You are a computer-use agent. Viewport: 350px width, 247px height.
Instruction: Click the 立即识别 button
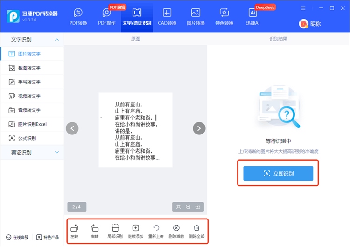(278, 174)
